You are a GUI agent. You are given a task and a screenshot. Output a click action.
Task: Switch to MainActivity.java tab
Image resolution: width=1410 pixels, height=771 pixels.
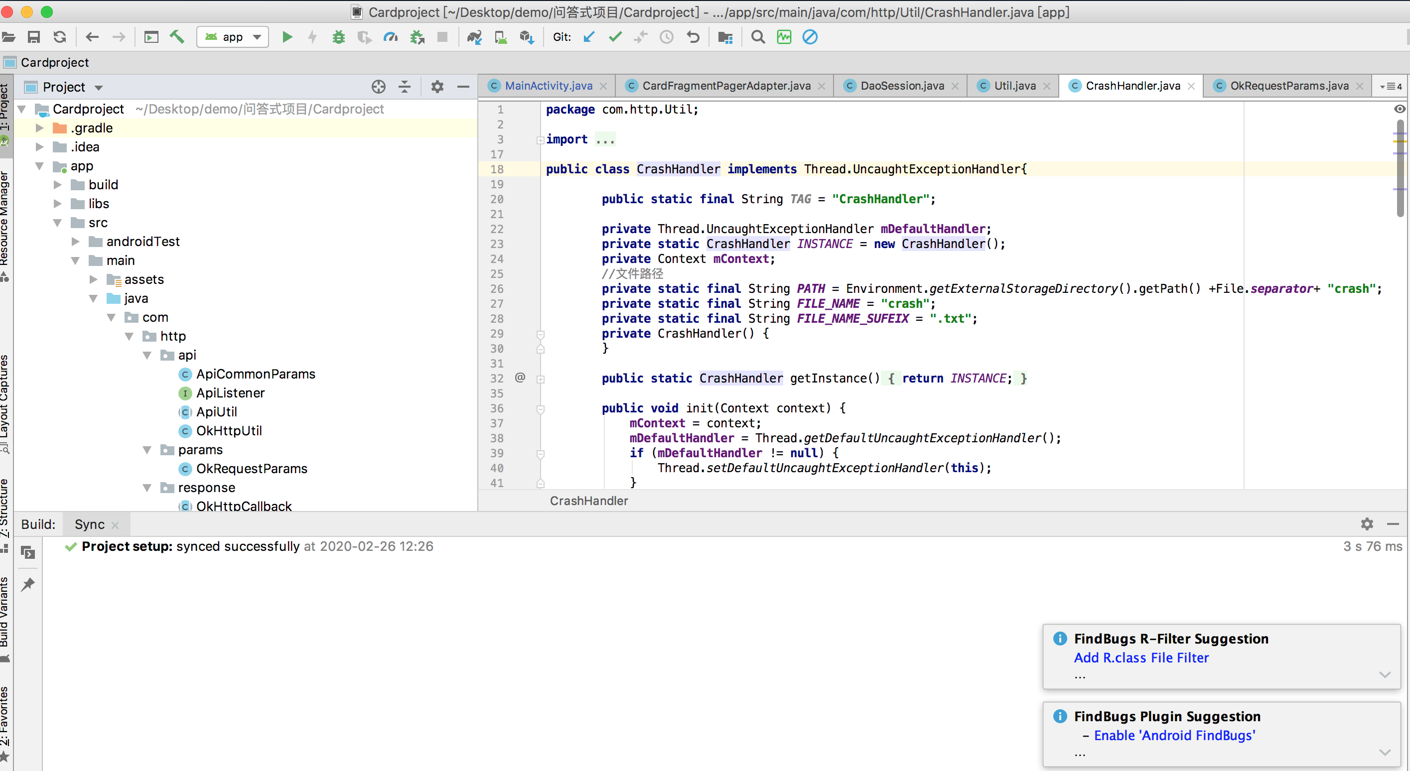click(548, 86)
